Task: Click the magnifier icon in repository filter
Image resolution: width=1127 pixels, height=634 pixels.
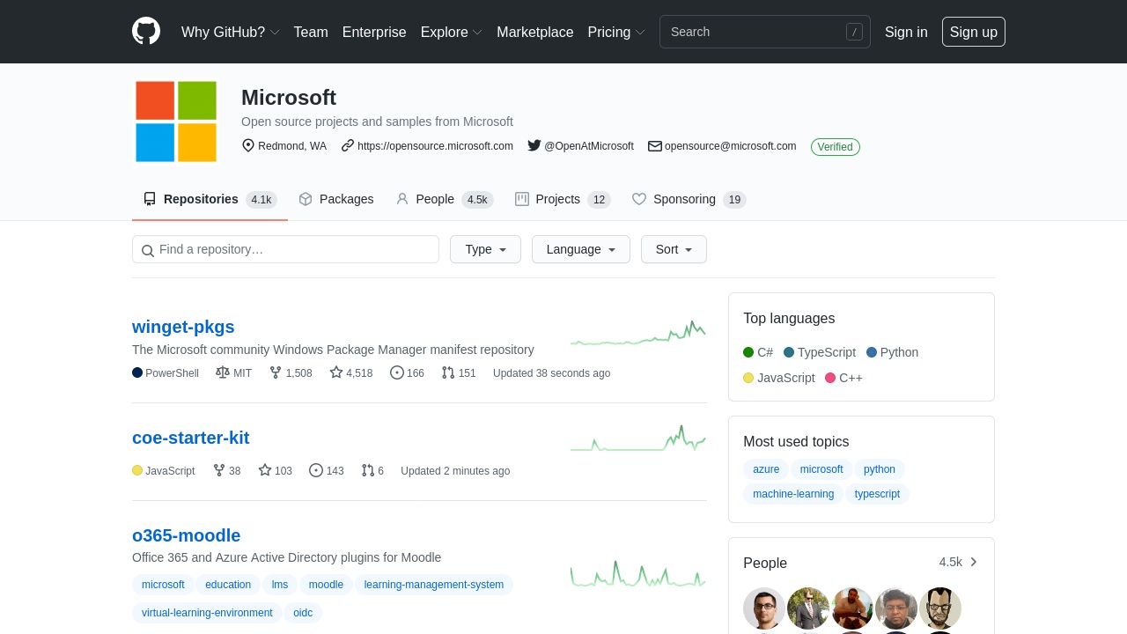Action: (148, 250)
